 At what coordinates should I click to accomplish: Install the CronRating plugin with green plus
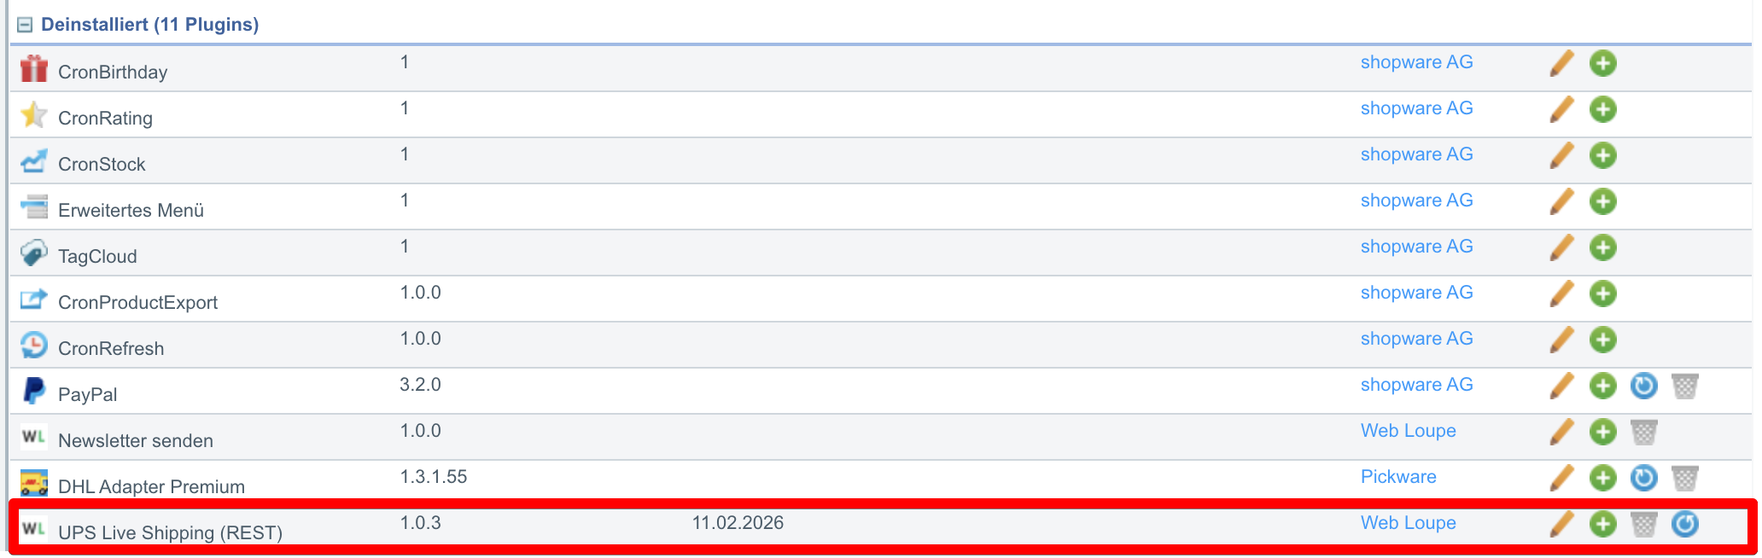click(x=1602, y=109)
